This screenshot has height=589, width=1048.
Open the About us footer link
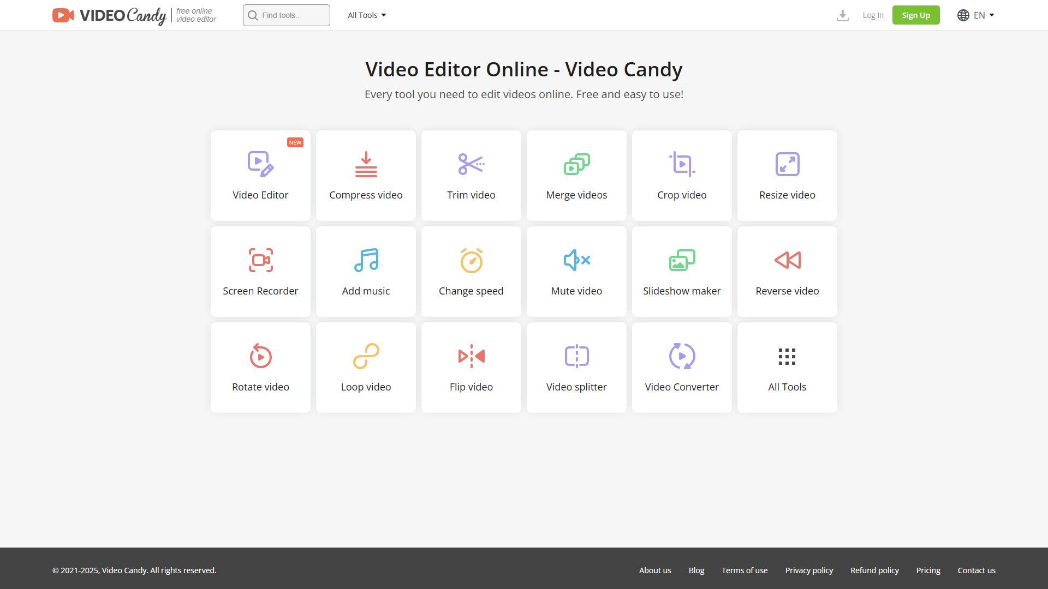coord(655,570)
